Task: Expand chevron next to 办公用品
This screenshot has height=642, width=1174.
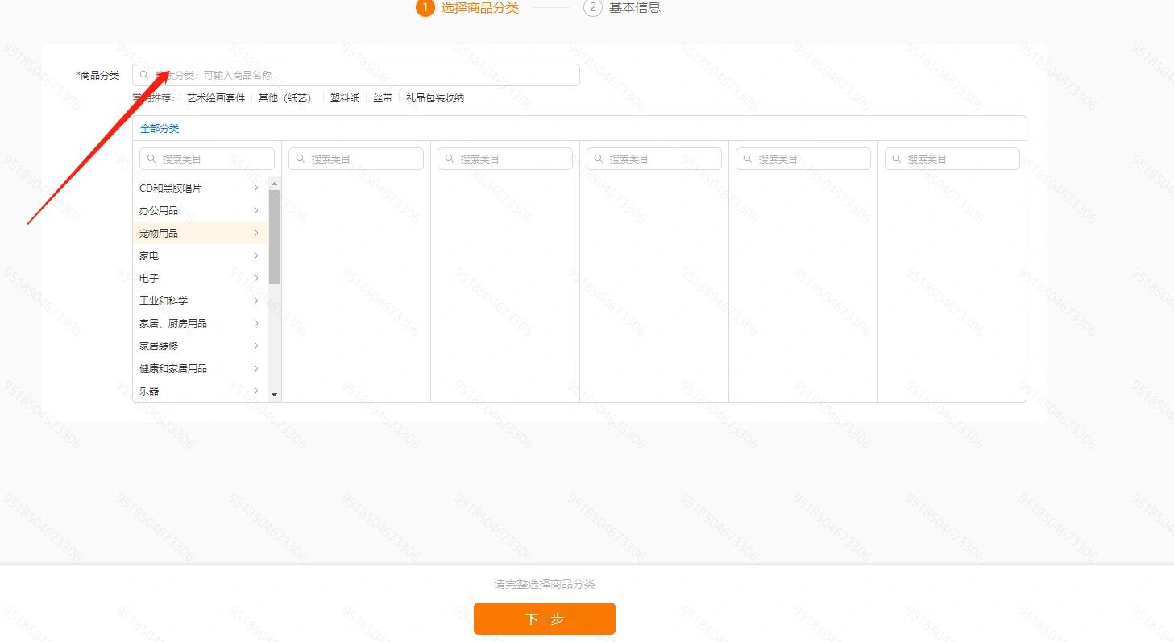Action: click(x=256, y=210)
